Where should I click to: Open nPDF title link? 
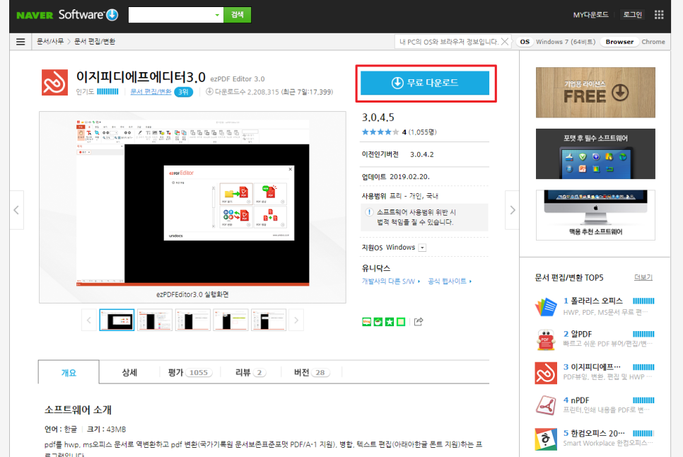point(580,400)
